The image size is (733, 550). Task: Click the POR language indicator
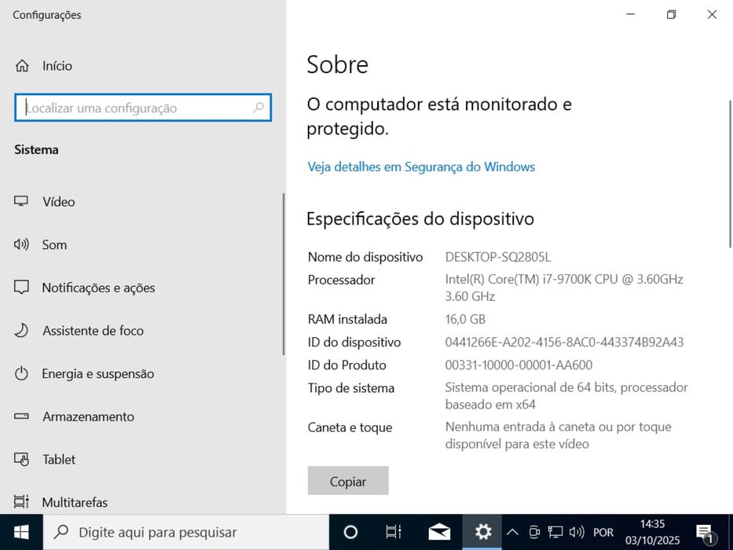tap(603, 532)
